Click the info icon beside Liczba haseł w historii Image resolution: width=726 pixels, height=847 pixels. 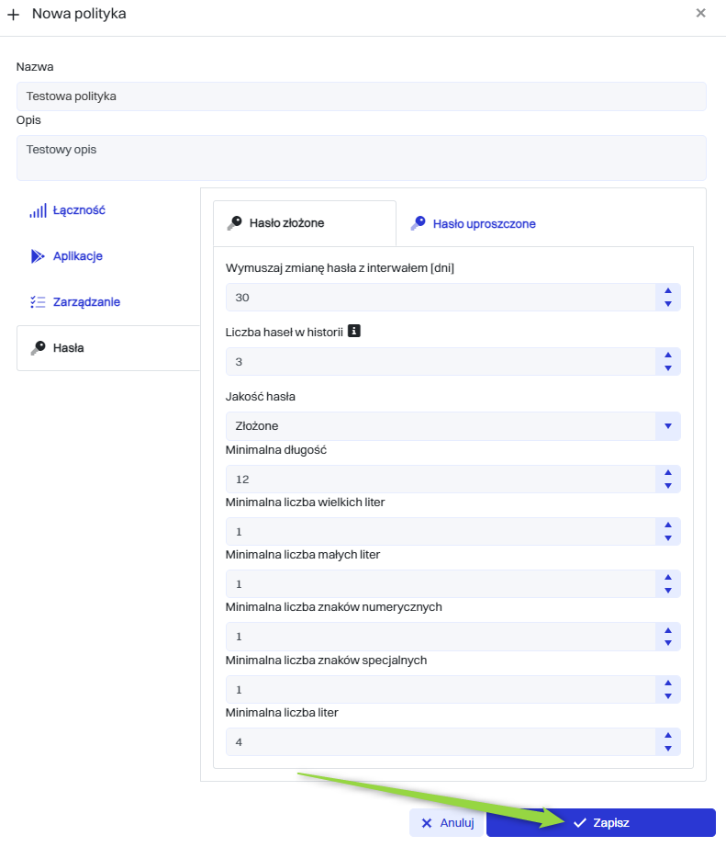point(354,332)
